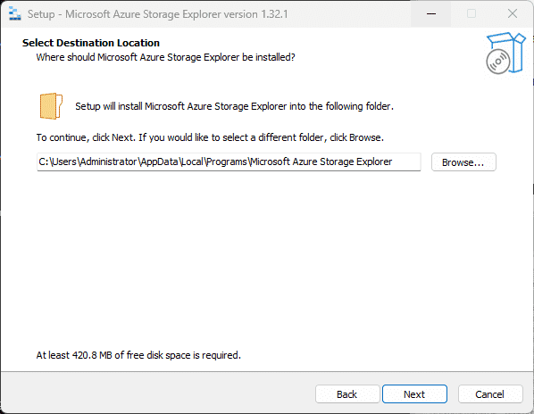
Task: Continue by clicking Next
Action: pos(414,394)
